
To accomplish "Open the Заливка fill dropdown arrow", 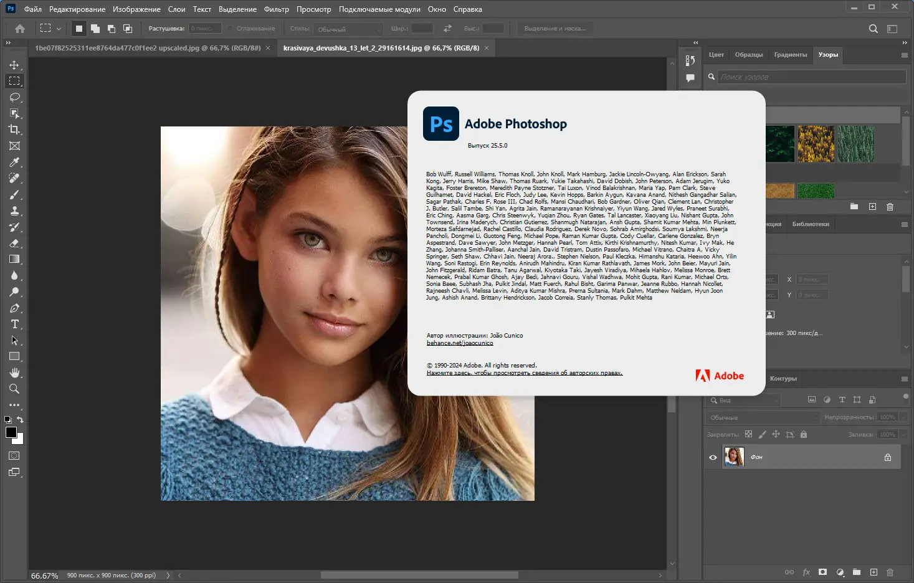I will (903, 434).
